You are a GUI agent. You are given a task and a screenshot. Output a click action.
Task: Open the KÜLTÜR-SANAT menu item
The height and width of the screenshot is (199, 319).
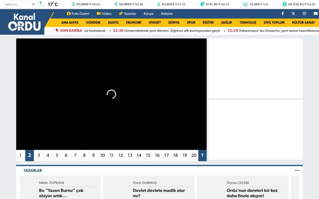click(x=303, y=23)
